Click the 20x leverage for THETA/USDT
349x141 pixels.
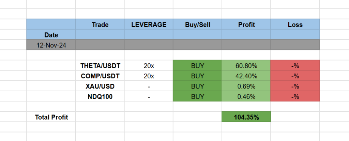149,65
